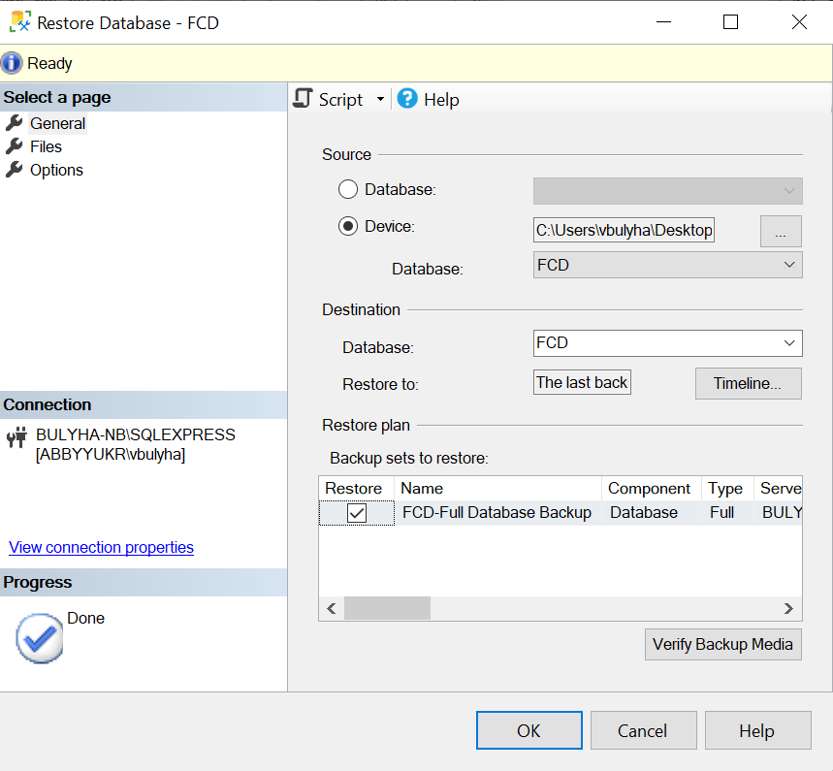Cancel the restore dialog
Image resolution: width=833 pixels, height=771 pixels.
click(x=643, y=730)
